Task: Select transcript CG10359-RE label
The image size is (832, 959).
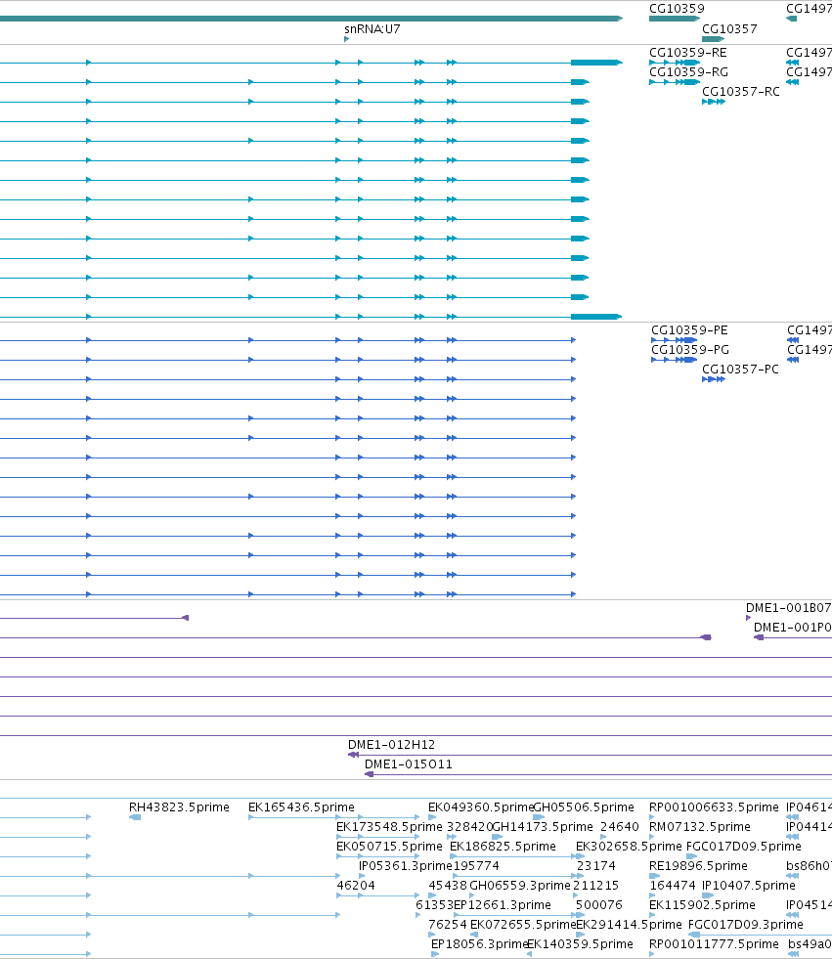Action: pos(688,53)
